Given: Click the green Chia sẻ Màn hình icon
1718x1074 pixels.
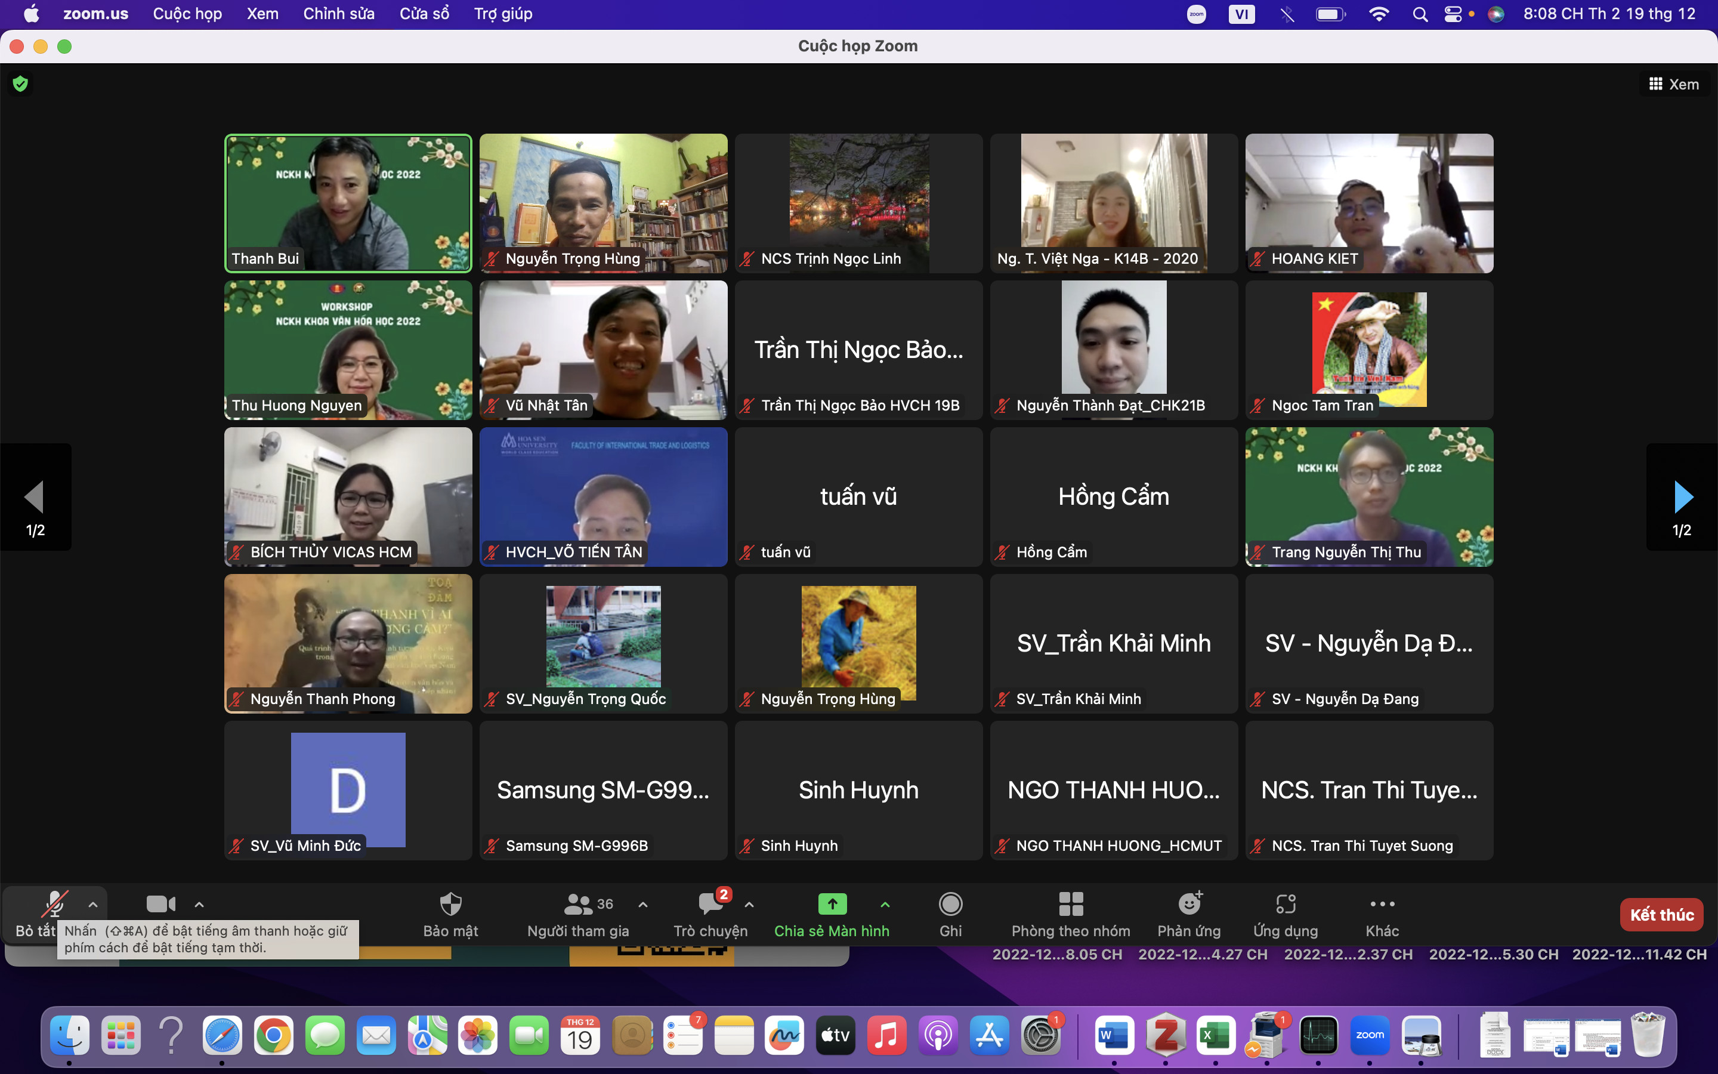Looking at the screenshot, I should 832,903.
